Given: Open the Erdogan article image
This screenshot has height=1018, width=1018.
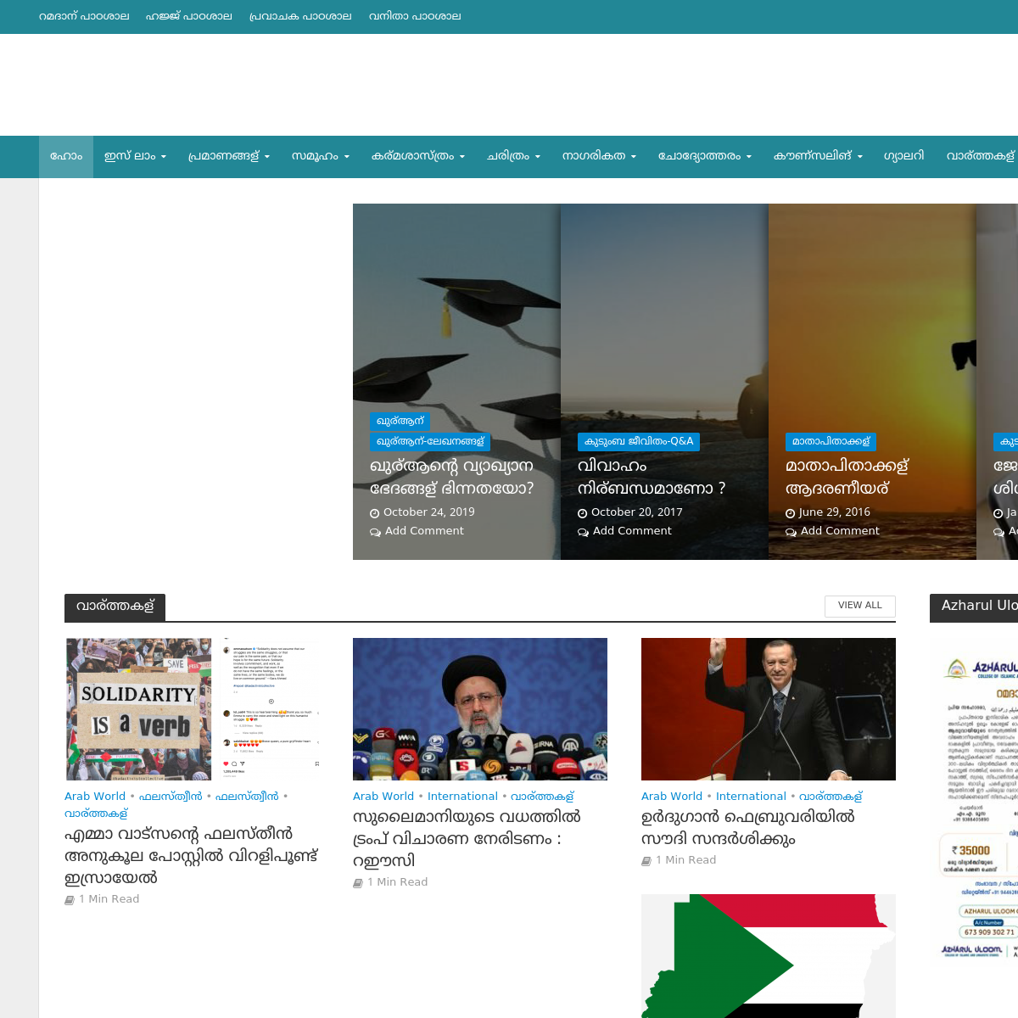Looking at the screenshot, I should tap(768, 708).
